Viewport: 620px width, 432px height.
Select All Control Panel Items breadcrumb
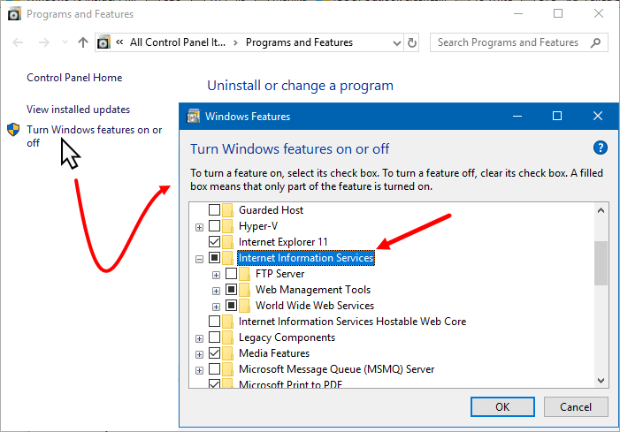click(178, 42)
